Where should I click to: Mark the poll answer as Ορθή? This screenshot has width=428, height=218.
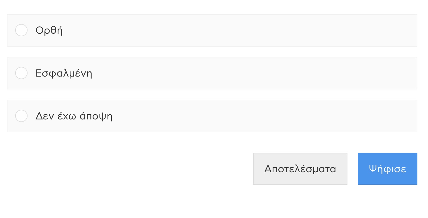[21, 30]
